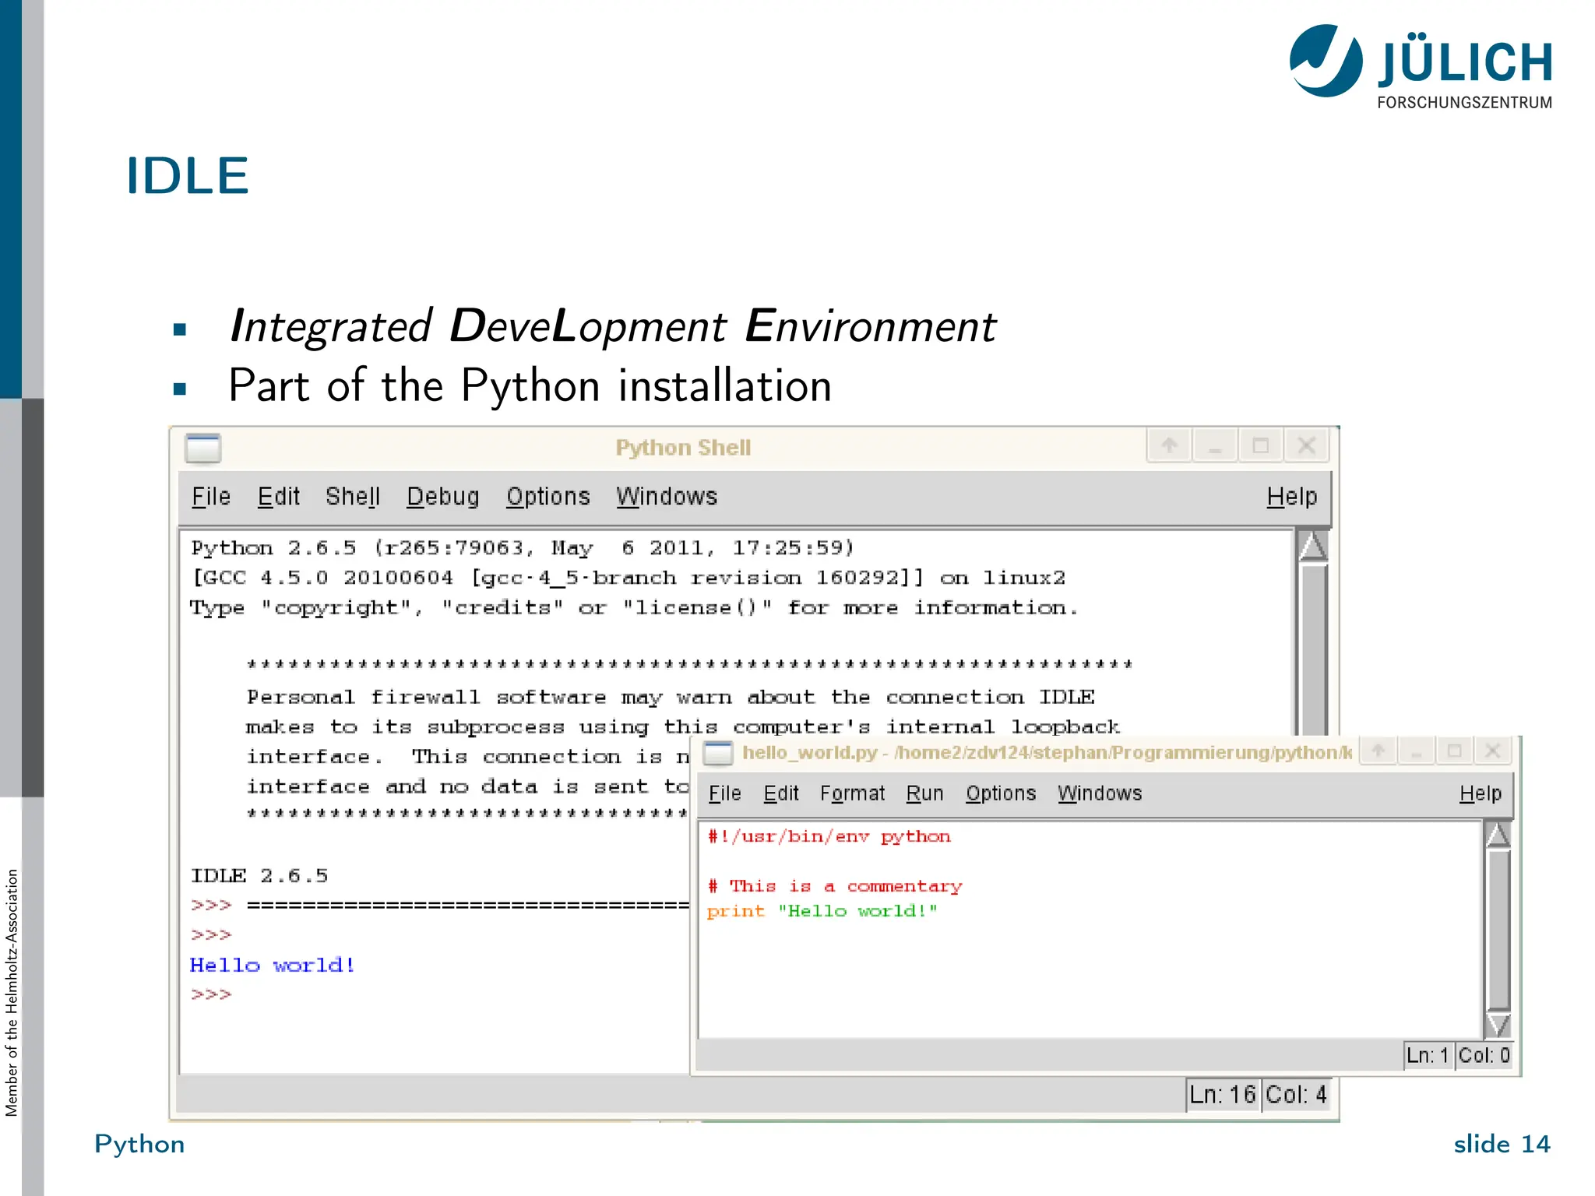Click 'Col: 4' in shell status bar
Screen dimensions: 1595x1196
[1296, 1095]
